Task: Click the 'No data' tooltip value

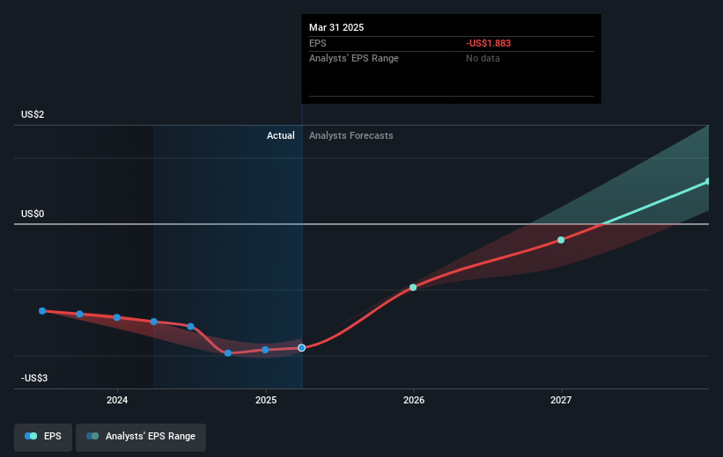Action: [x=483, y=58]
